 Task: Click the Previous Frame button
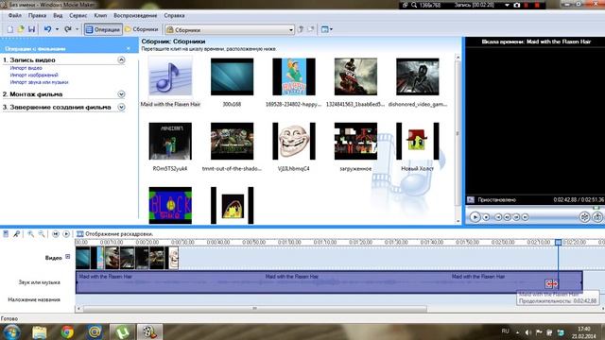click(507, 217)
